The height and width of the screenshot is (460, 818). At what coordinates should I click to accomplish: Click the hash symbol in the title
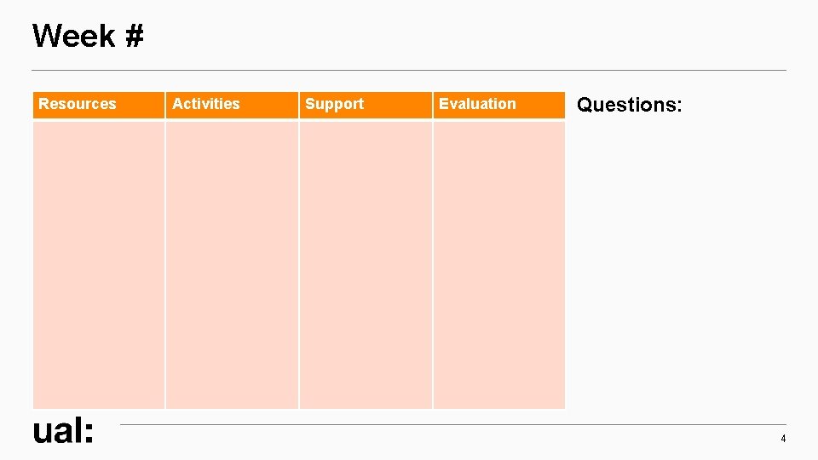134,36
